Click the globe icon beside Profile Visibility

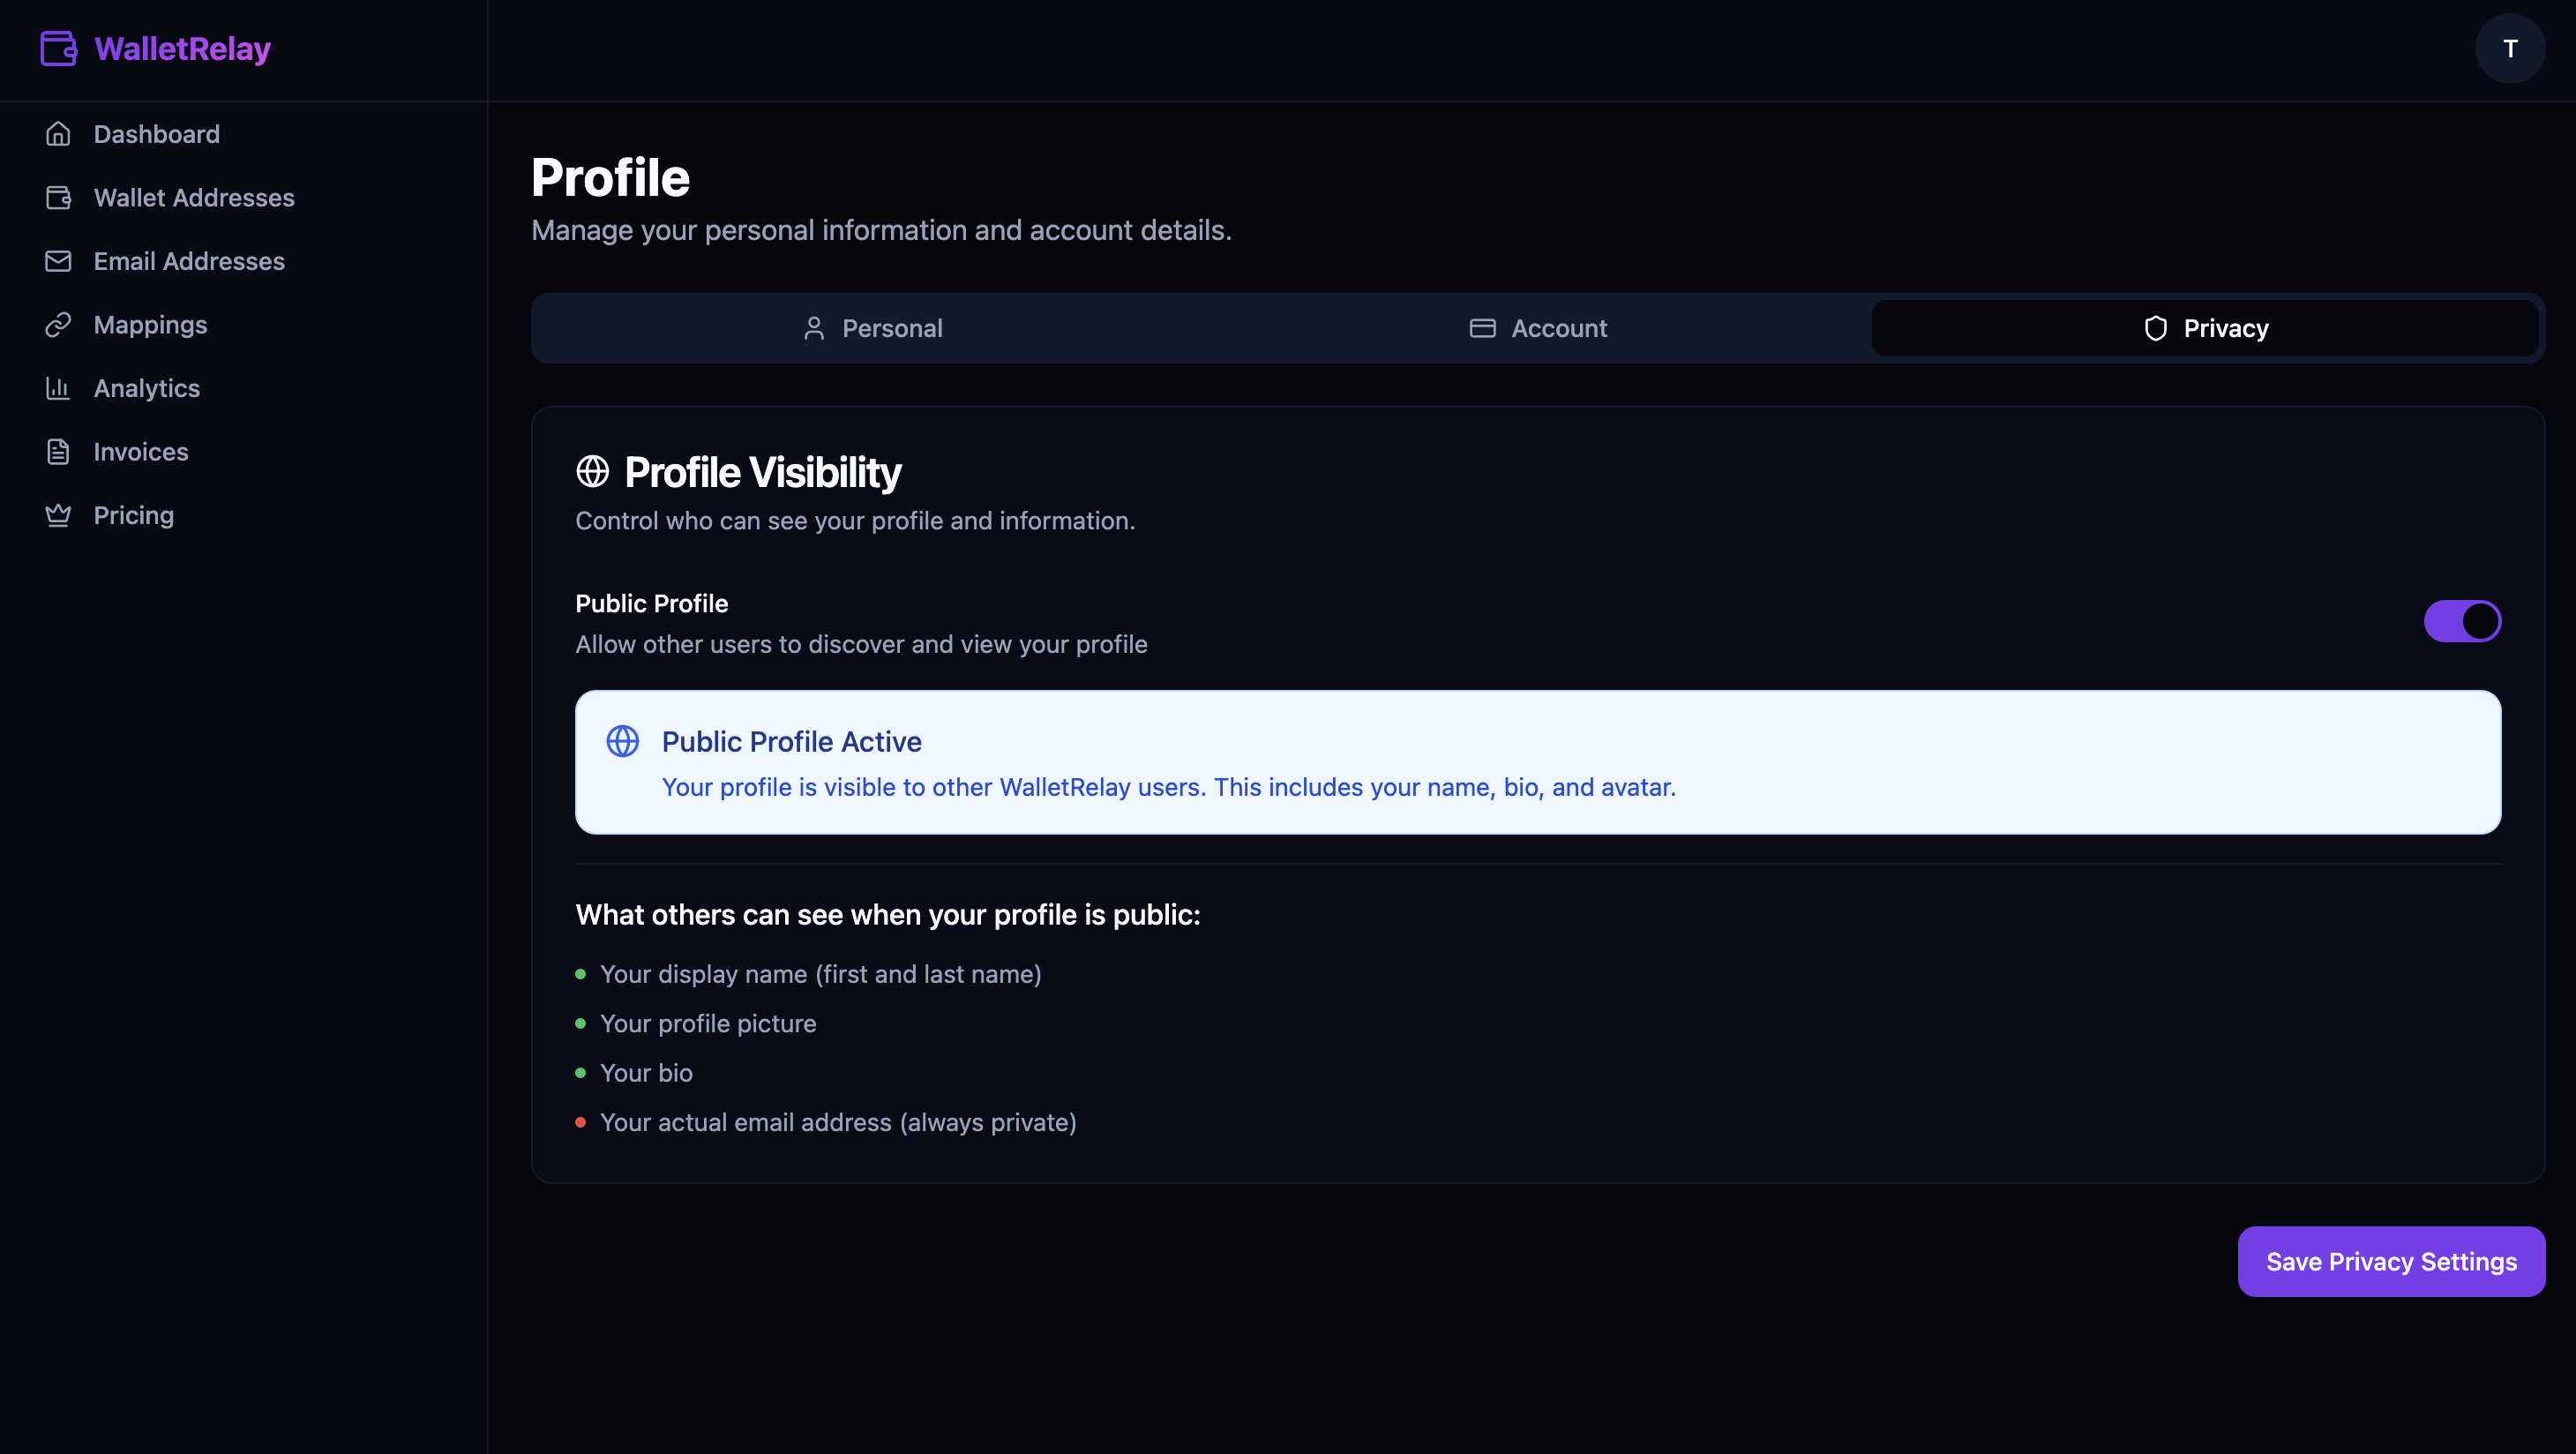point(593,471)
